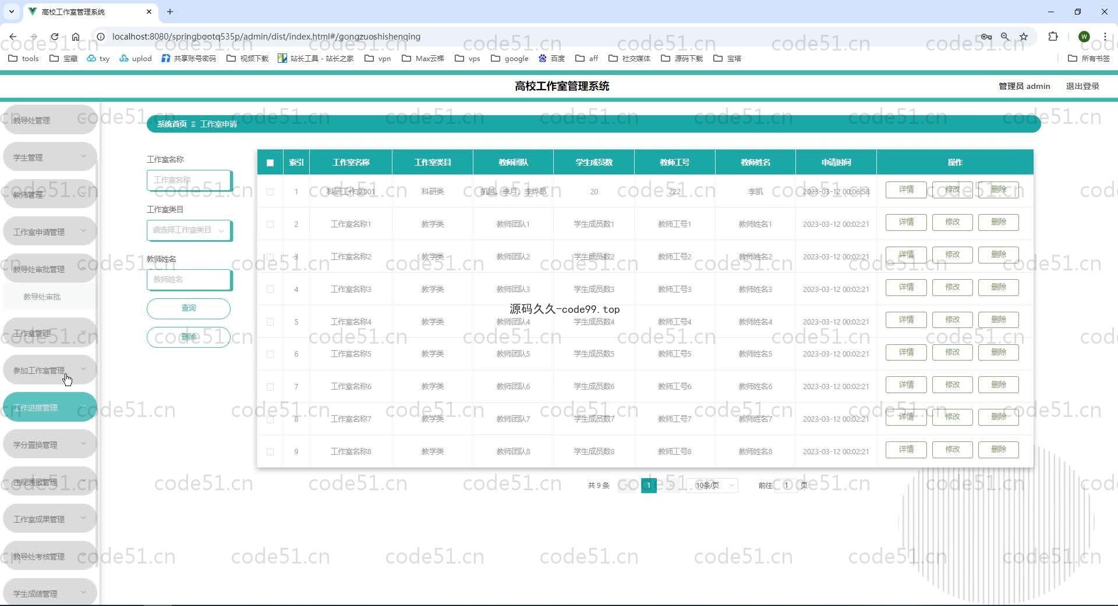Image resolution: width=1118 pixels, height=606 pixels.
Task: Check the row checkbox for 工作室名称1
Action: pyautogui.click(x=270, y=224)
